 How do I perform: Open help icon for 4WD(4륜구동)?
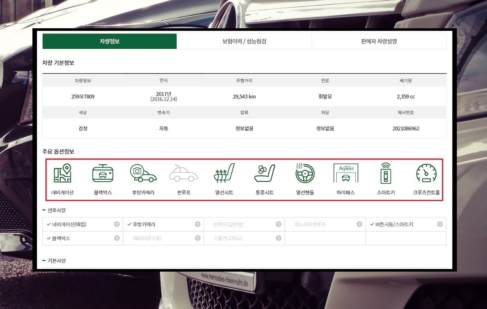pos(198,238)
